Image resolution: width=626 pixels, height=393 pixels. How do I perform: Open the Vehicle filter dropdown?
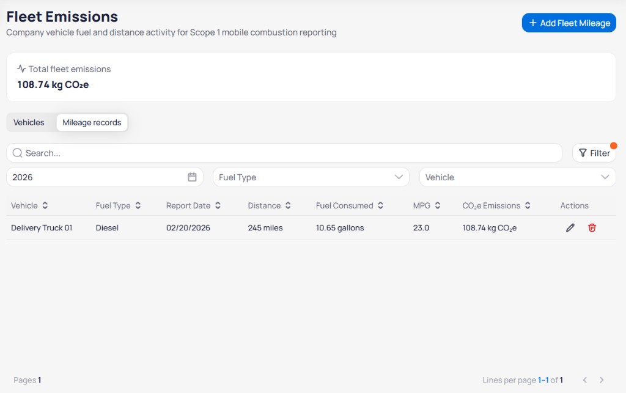517,177
